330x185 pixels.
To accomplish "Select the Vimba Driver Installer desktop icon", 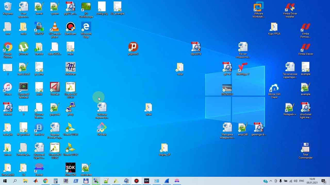I will 290,10.
